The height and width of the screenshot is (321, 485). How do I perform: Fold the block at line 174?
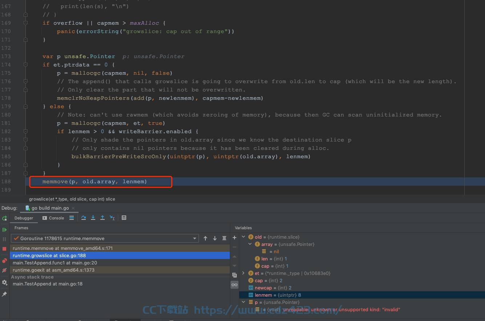pos(25,65)
